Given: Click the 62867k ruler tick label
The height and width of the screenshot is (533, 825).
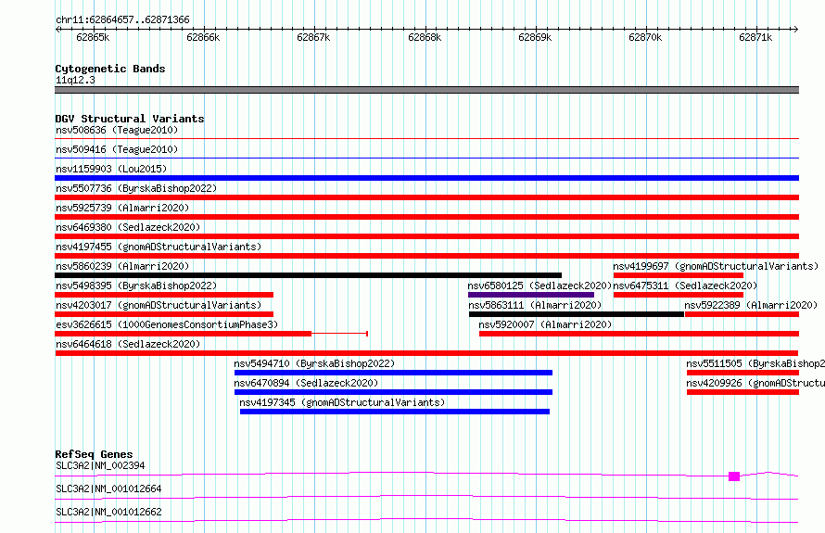Looking at the screenshot, I should tap(313, 37).
